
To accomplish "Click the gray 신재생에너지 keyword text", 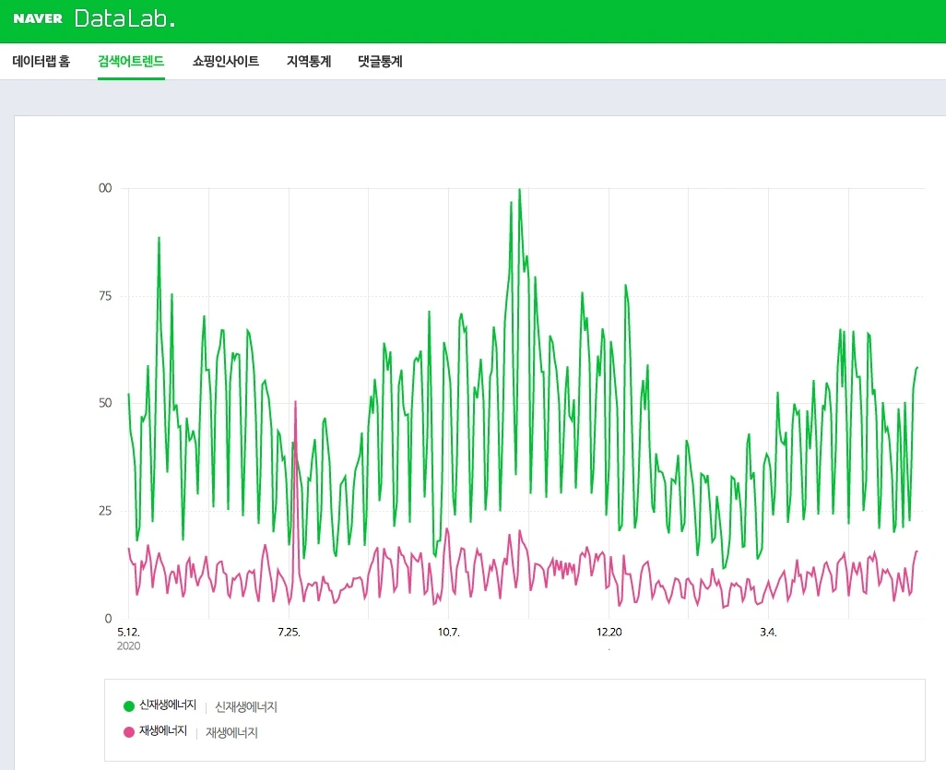I will coord(246,706).
